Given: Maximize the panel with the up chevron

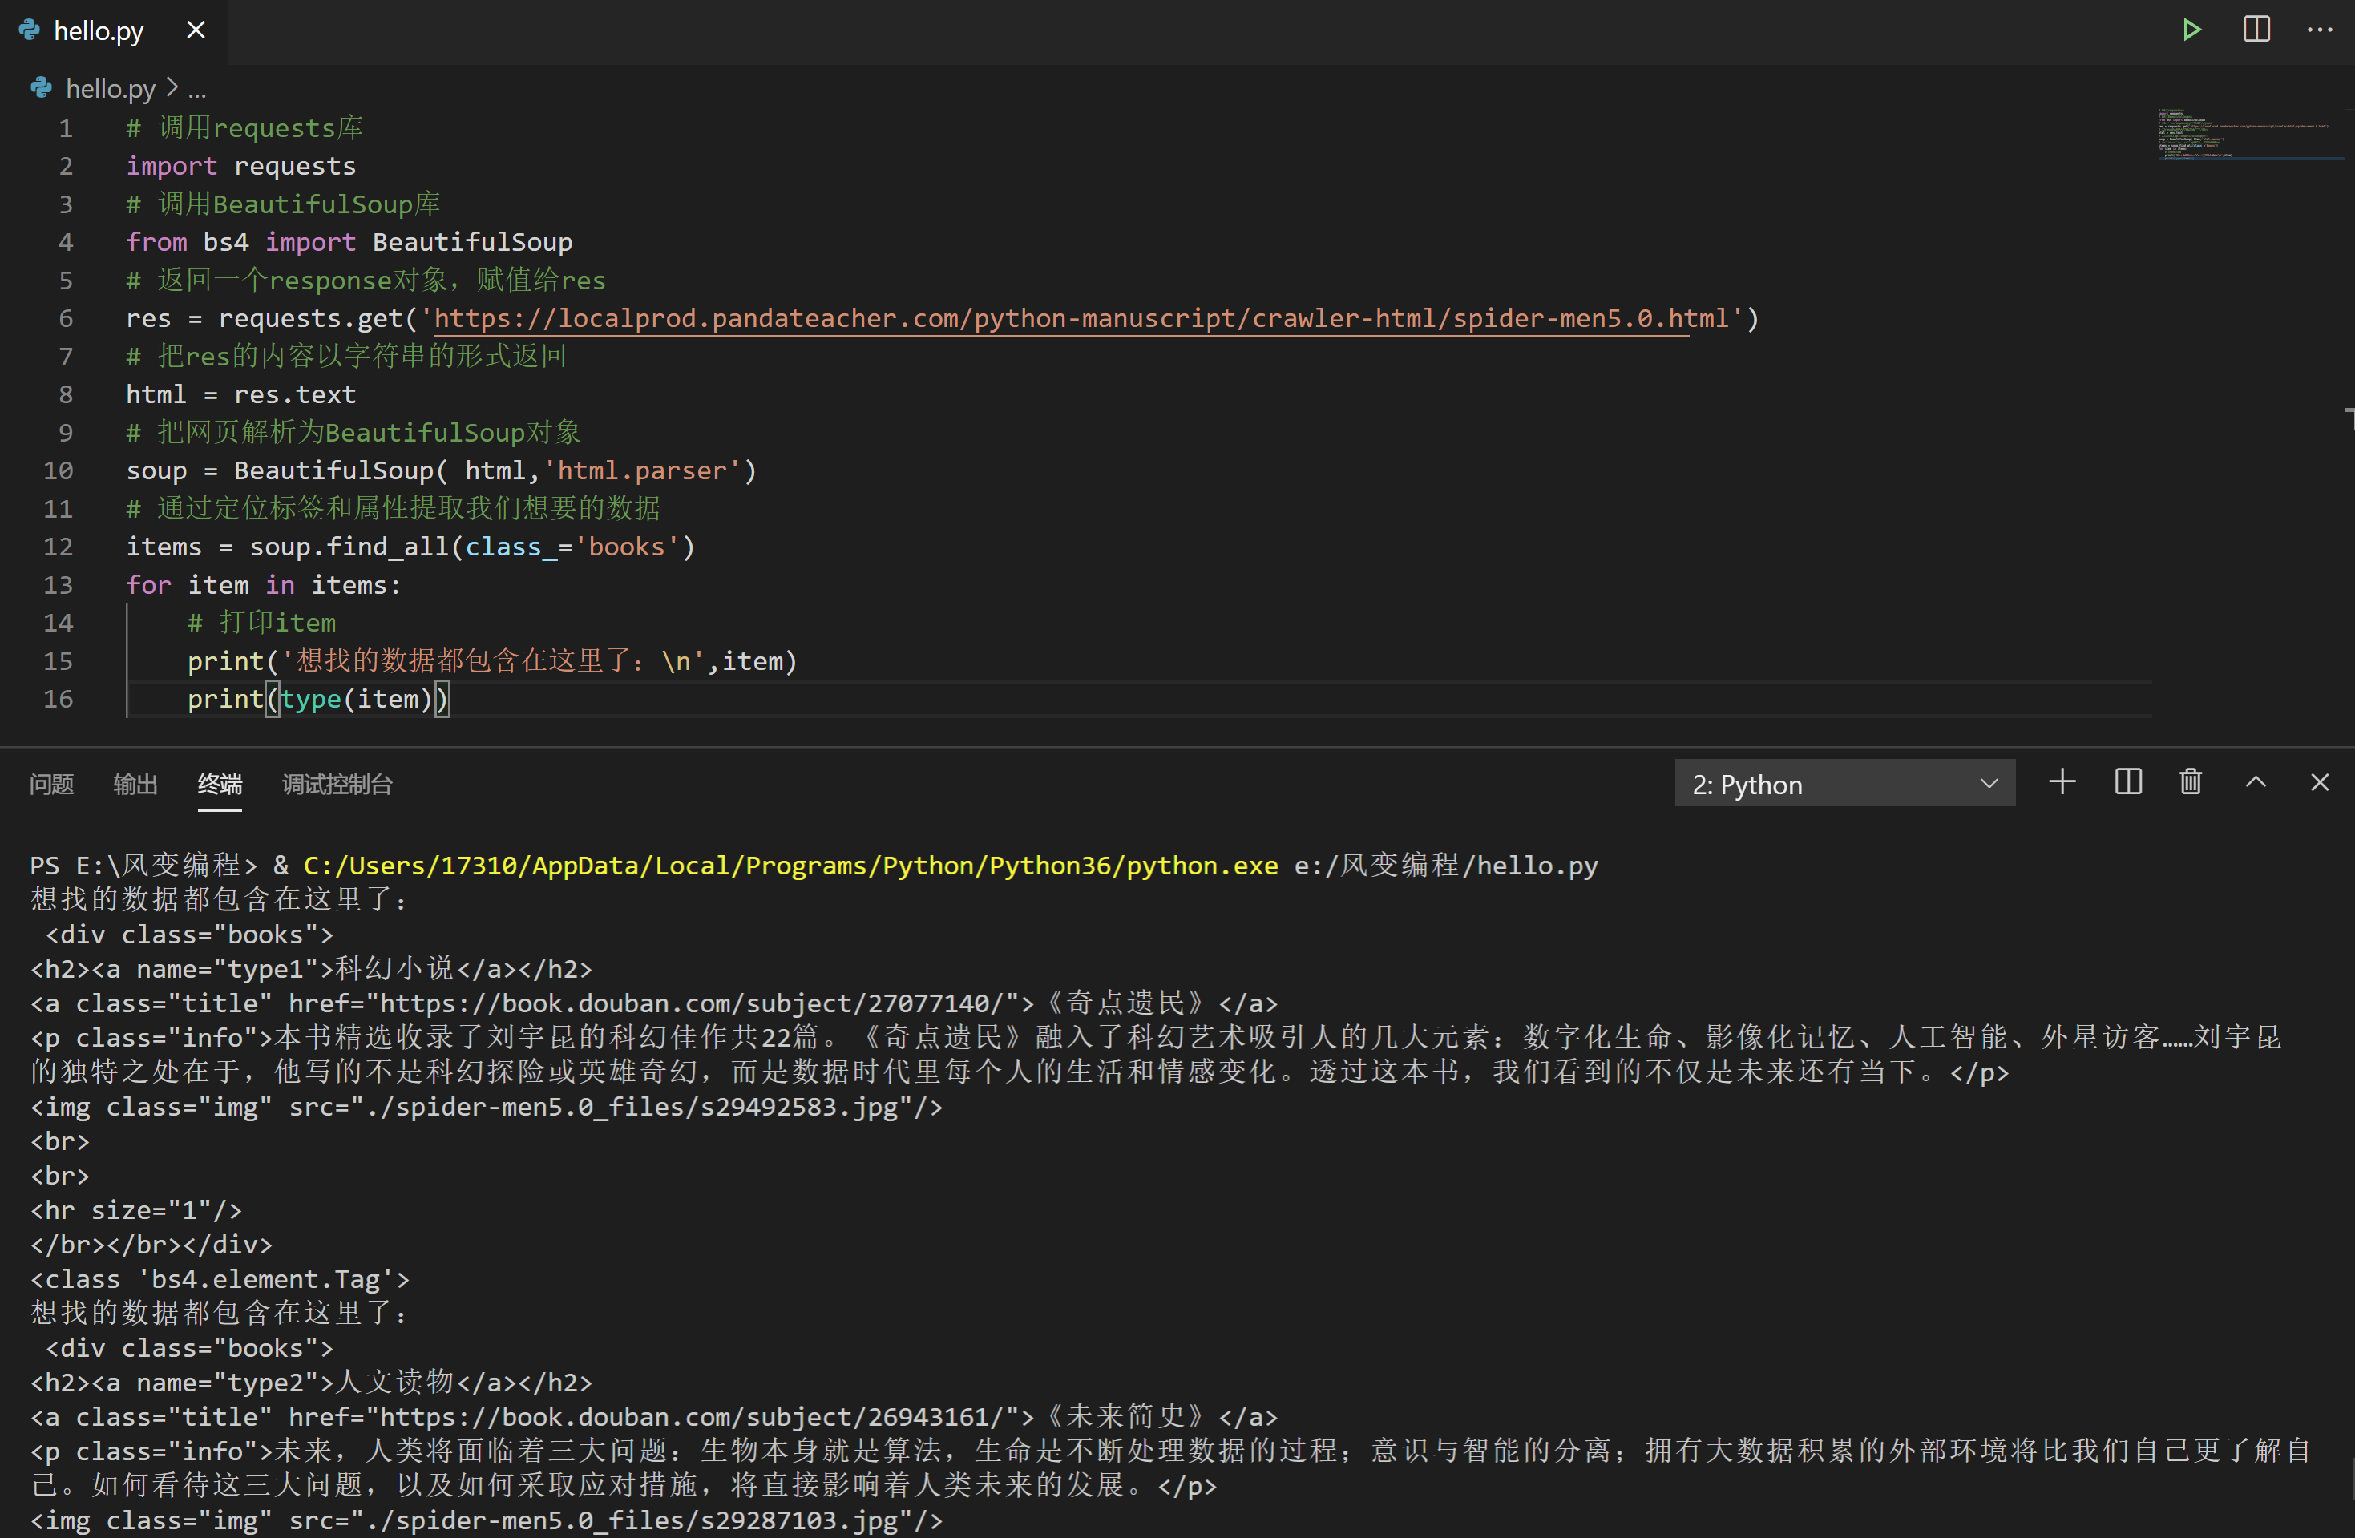Looking at the screenshot, I should pyautogui.click(x=2256, y=782).
